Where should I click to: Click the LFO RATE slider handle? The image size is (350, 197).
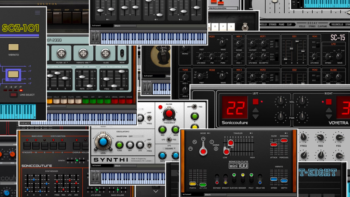82,77
